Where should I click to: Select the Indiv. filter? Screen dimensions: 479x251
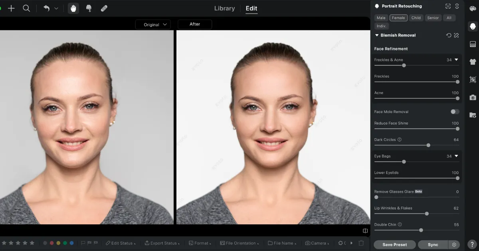click(x=382, y=26)
